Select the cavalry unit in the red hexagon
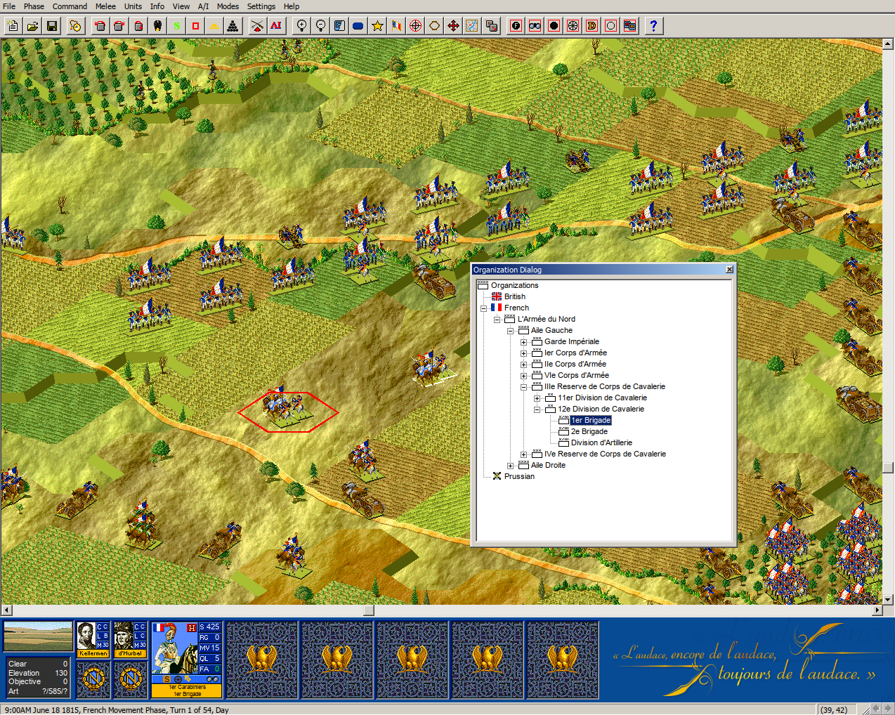This screenshot has width=895, height=715. click(287, 409)
